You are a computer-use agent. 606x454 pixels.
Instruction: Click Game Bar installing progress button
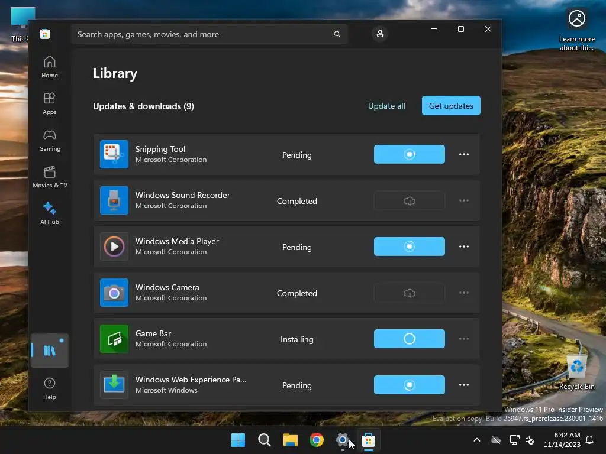(410, 339)
